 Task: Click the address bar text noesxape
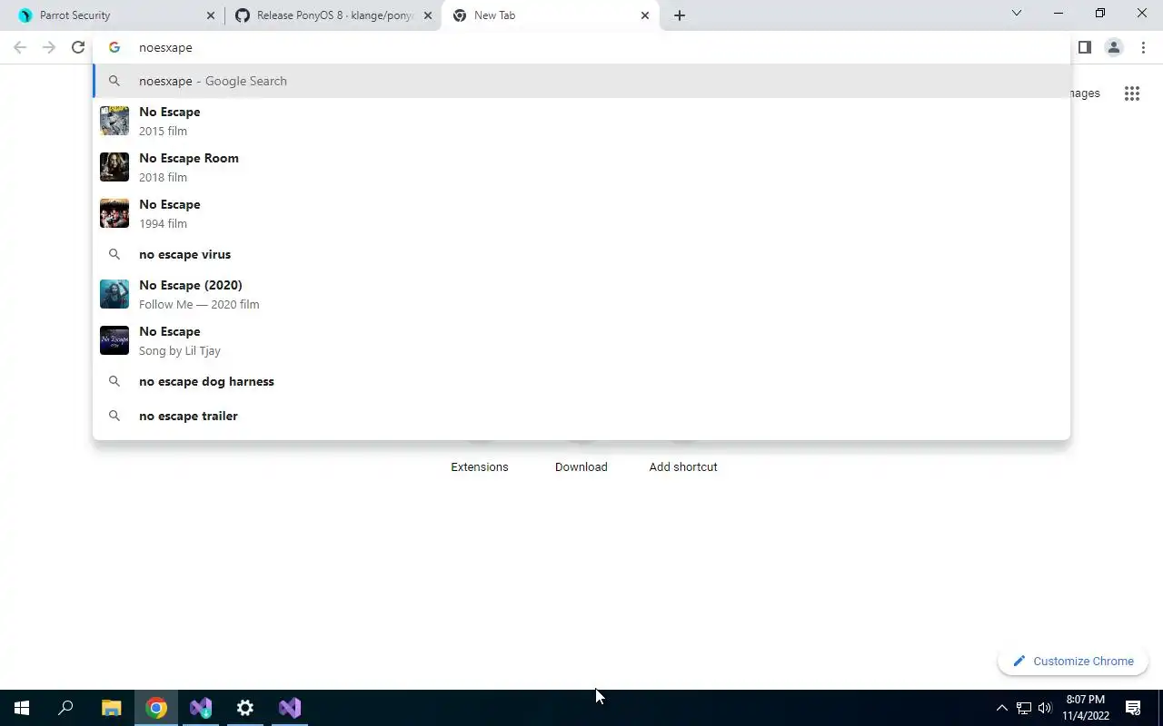coord(165,47)
